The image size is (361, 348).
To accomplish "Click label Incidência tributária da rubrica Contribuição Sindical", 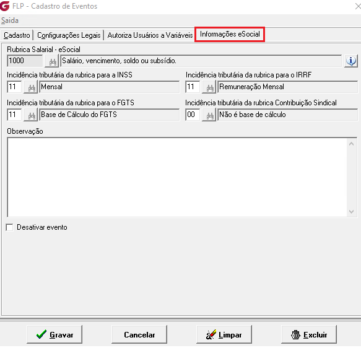I will (261, 103).
